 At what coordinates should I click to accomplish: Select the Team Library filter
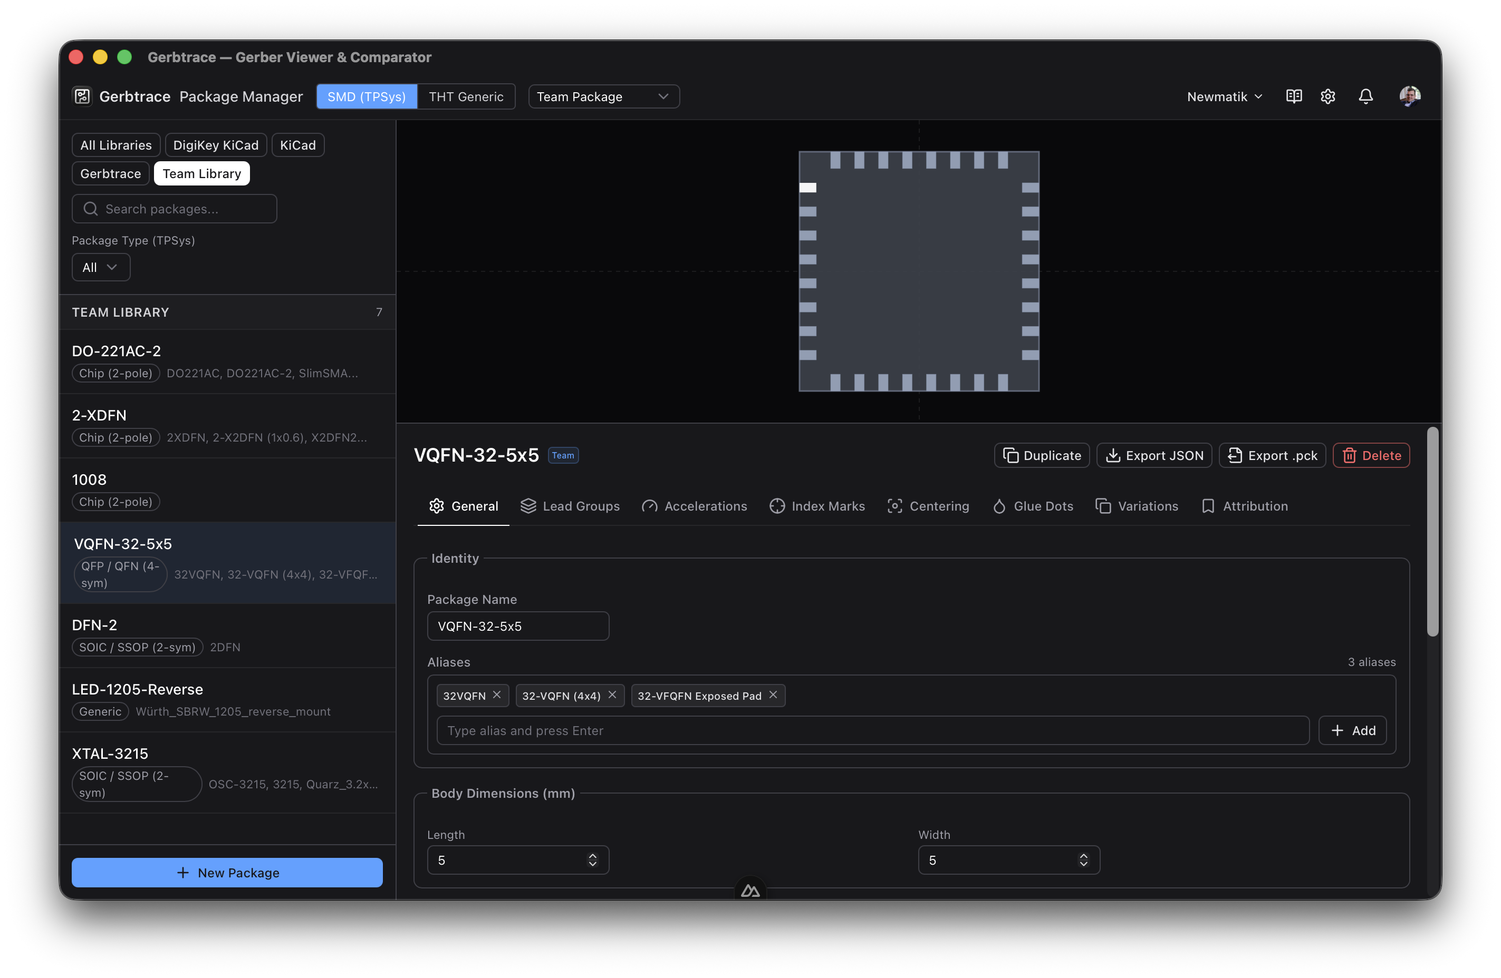202,173
